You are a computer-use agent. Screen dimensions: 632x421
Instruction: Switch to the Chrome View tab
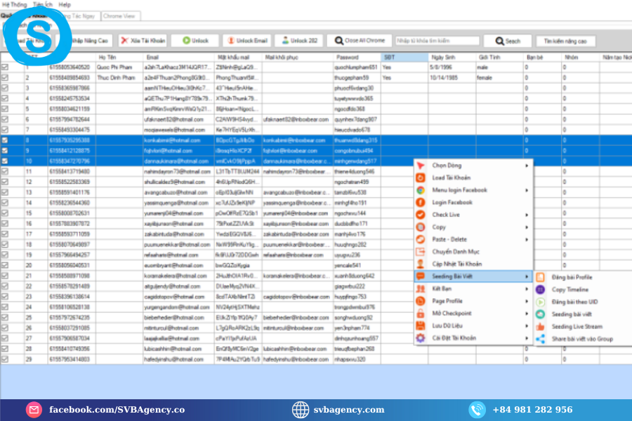point(121,15)
